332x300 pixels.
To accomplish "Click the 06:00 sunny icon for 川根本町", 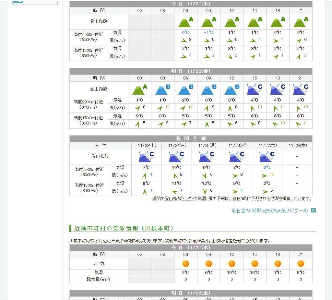I will (x=185, y=264).
